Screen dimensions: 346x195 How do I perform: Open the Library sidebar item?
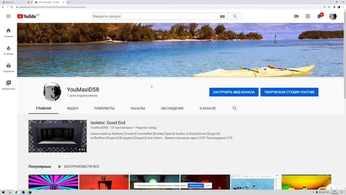pos(9,85)
